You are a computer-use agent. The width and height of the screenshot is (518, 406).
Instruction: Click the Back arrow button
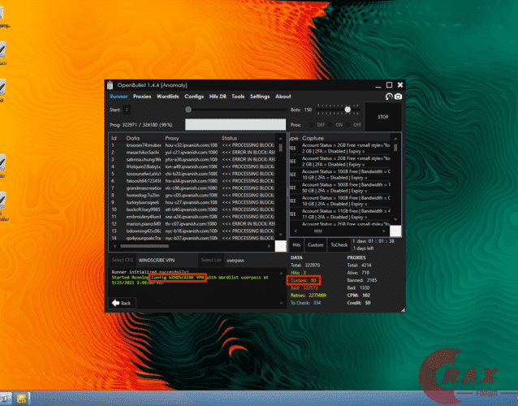tap(122, 303)
